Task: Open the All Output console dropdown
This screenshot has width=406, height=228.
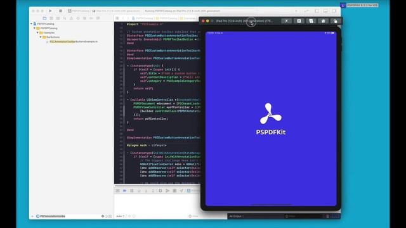Action: (x=236, y=216)
